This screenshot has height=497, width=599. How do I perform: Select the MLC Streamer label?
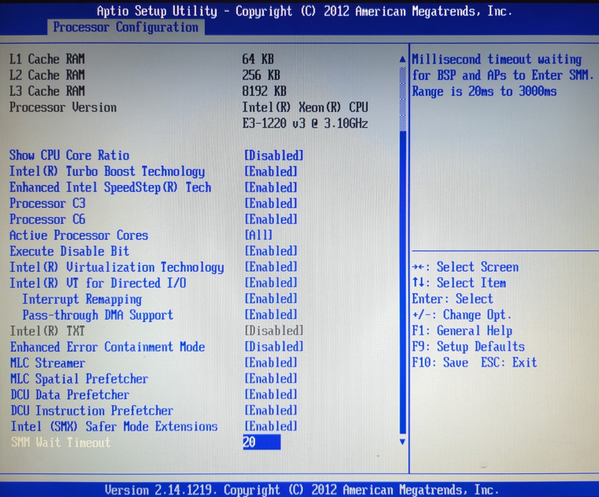tap(48, 363)
